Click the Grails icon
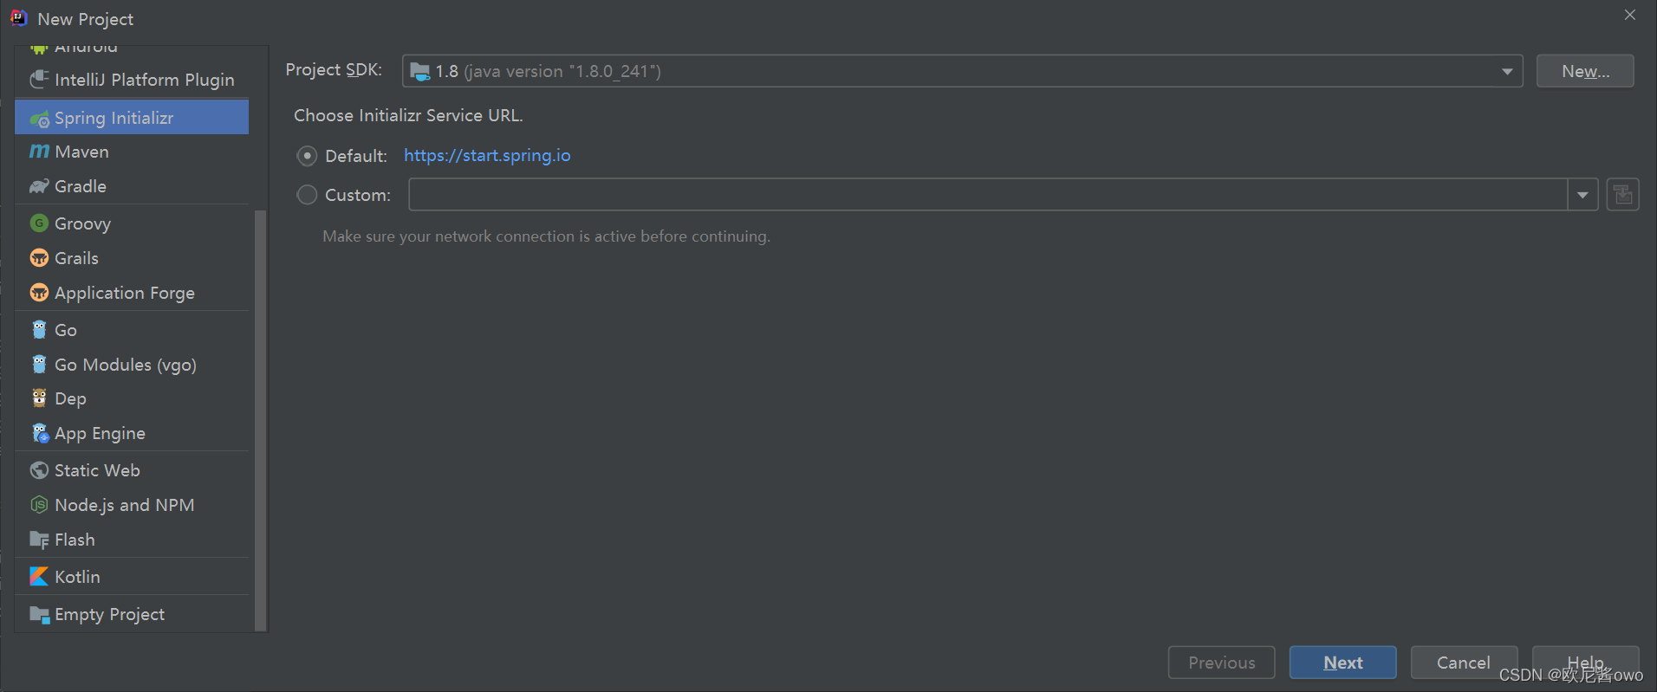 tap(39, 258)
